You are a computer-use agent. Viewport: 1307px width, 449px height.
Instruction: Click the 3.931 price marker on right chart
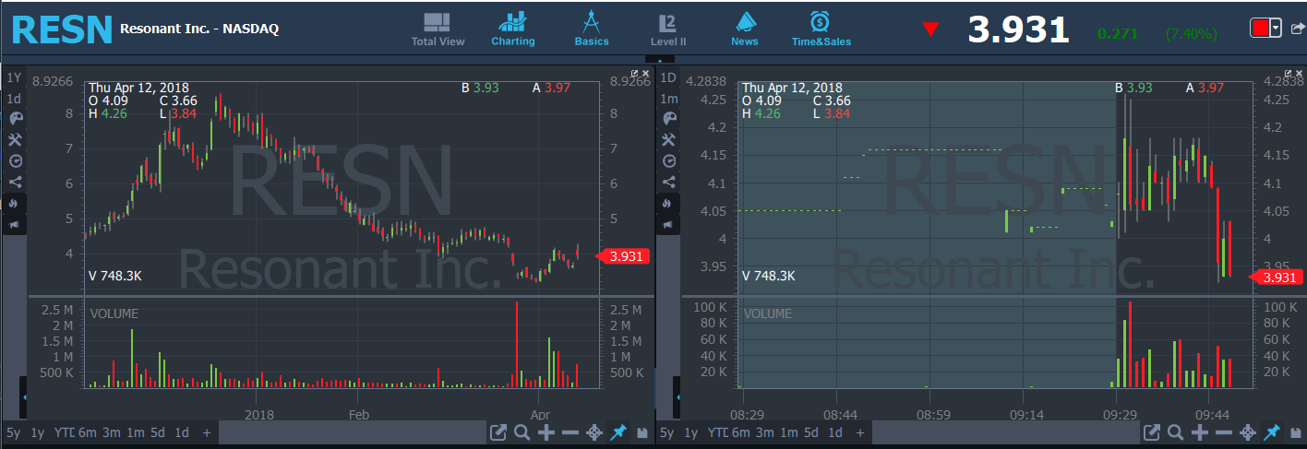click(x=1276, y=277)
